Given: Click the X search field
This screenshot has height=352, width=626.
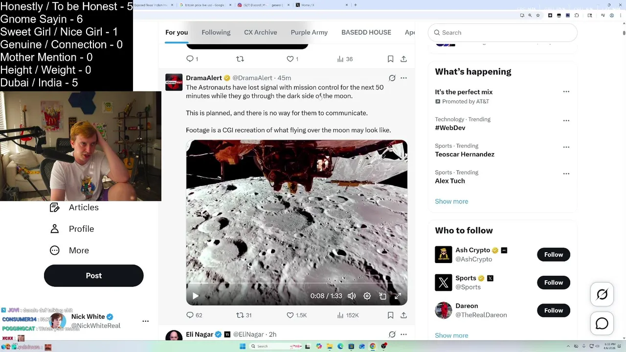Looking at the screenshot, I should tap(503, 33).
